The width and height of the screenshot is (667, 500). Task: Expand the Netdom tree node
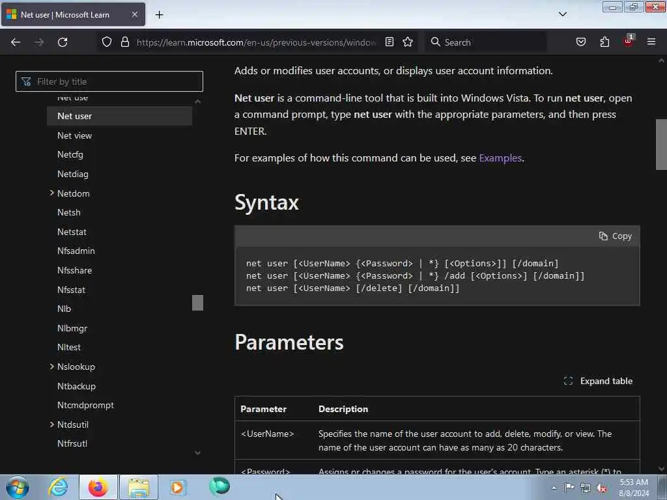click(51, 193)
